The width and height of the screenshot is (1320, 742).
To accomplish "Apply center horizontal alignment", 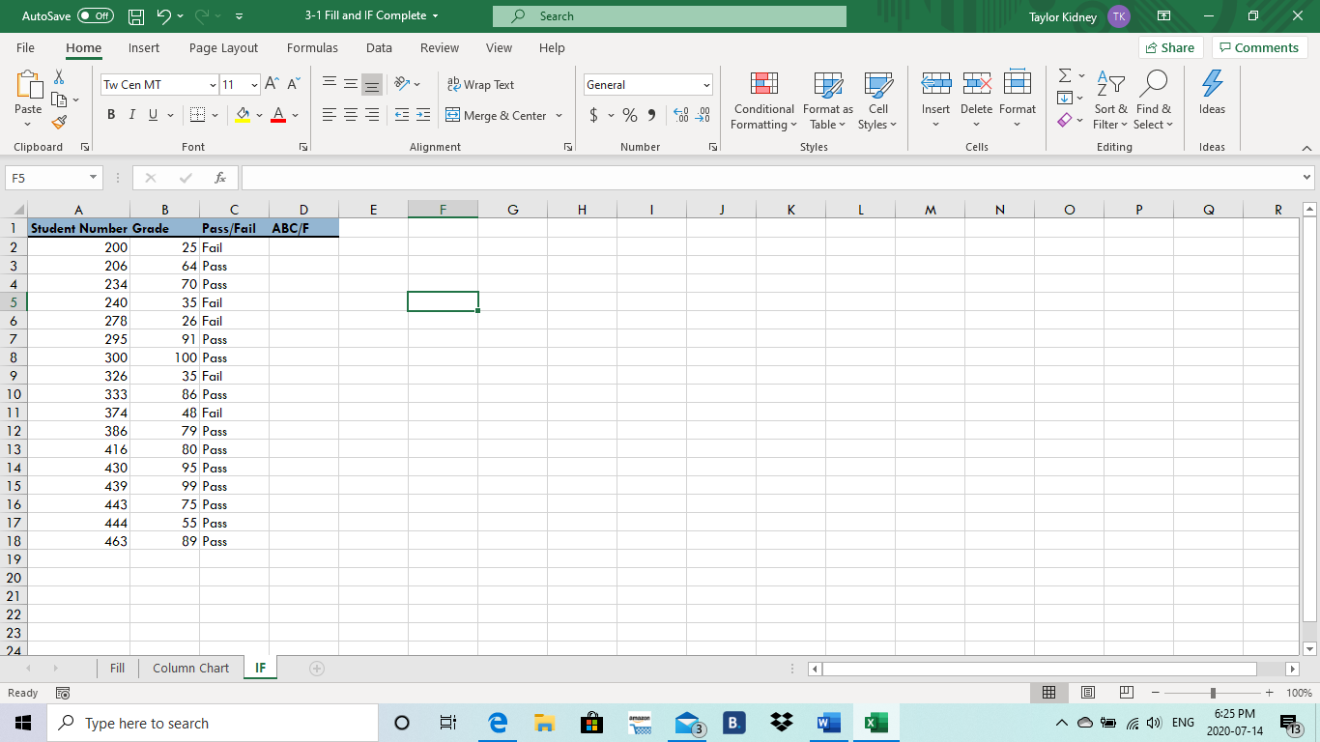I will coord(351,115).
